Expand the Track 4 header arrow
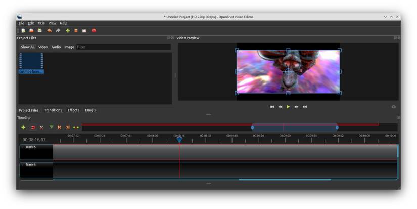Screen dimensions: 417x209 pos(23,164)
